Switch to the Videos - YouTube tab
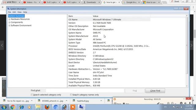 click(x=32, y=2)
